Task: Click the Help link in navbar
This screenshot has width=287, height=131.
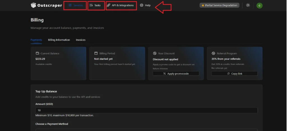Action: [147, 5]
